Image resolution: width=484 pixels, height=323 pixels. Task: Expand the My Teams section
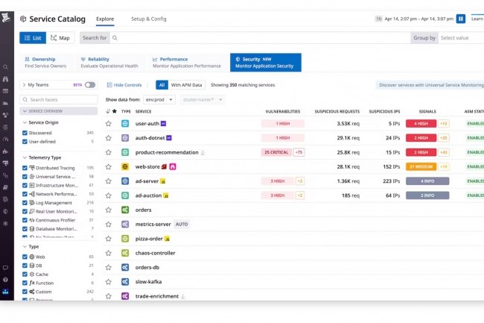[x=24, y=85]
